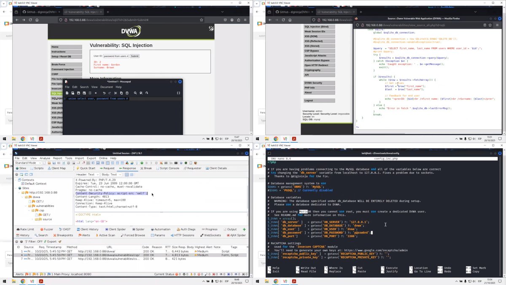Image resolution: width=506 pixels, height=285 pixels.
Task: Open PHP Info in top-right DVWA sidebar
Action: (319, 87)
